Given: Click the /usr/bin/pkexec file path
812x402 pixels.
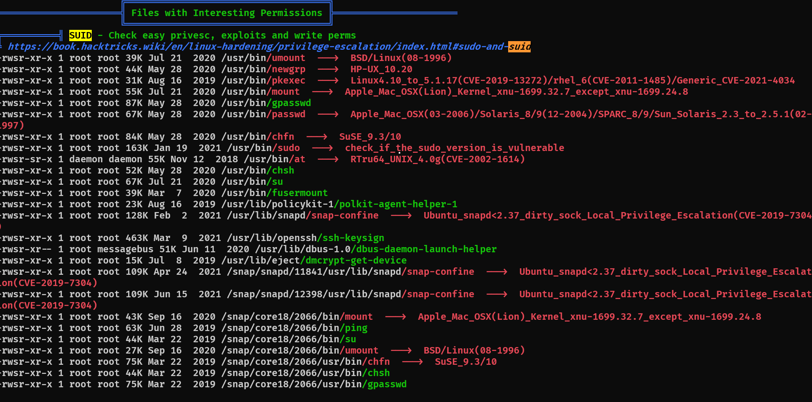Looking at the screenshot, I should click(x=263, y=80).
